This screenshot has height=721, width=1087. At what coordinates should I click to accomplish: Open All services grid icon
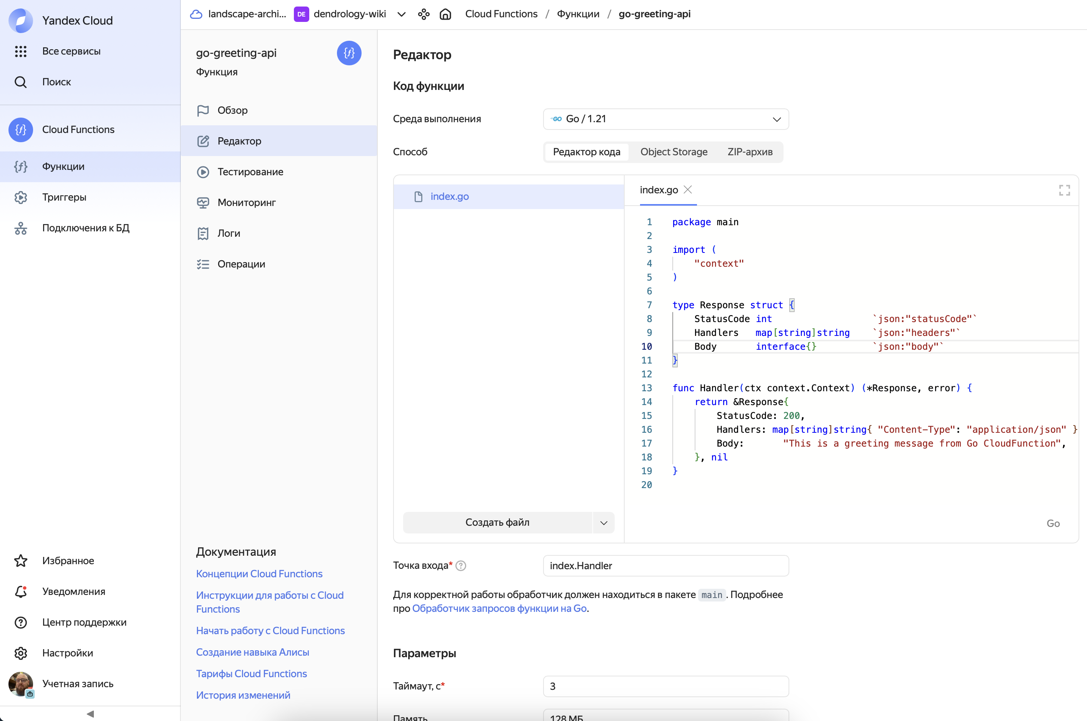[x=21, y=51]
